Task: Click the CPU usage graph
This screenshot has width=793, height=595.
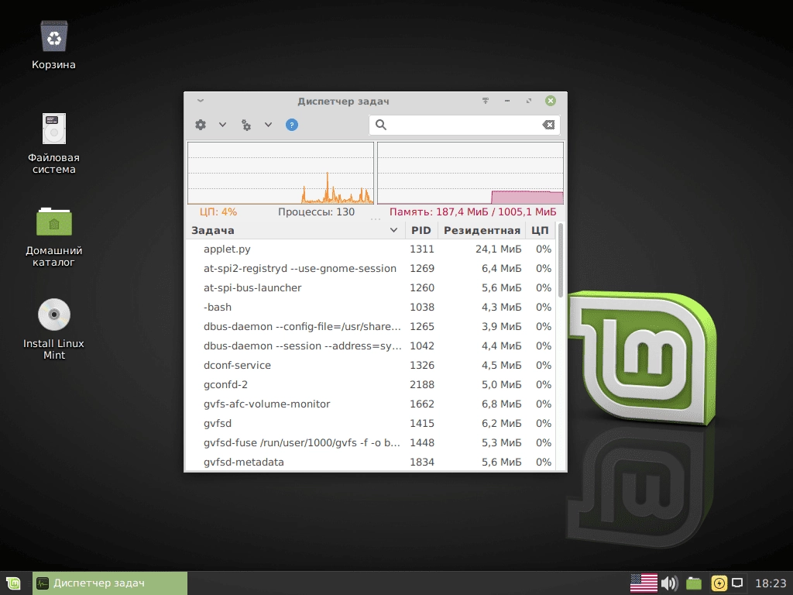Action: tap(280, 173)
